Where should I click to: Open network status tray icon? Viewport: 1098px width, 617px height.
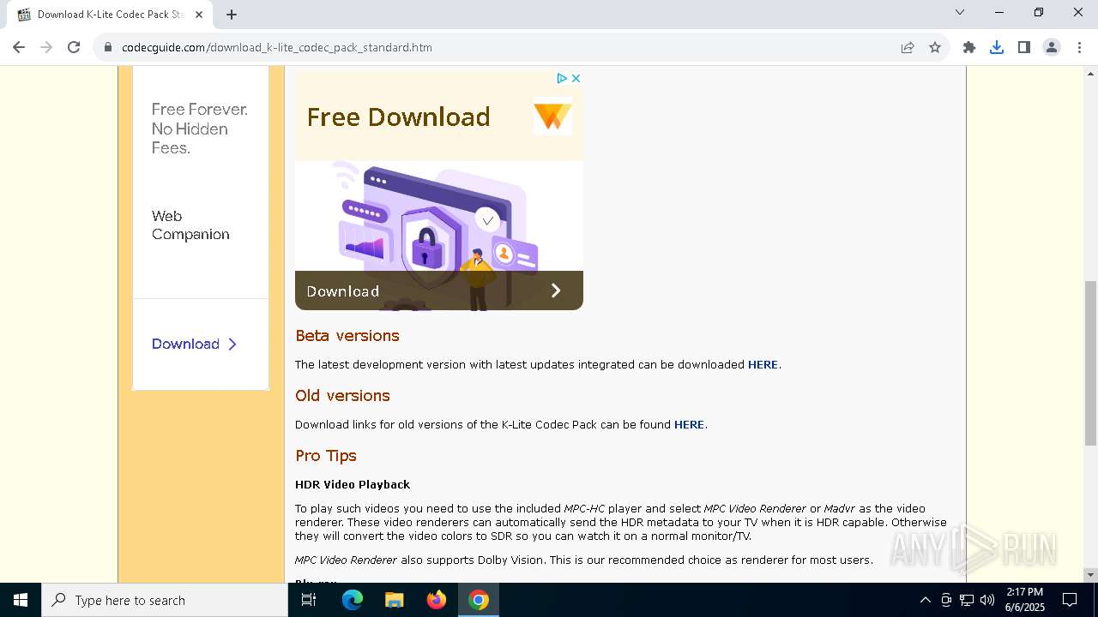(x=967, y=600)
